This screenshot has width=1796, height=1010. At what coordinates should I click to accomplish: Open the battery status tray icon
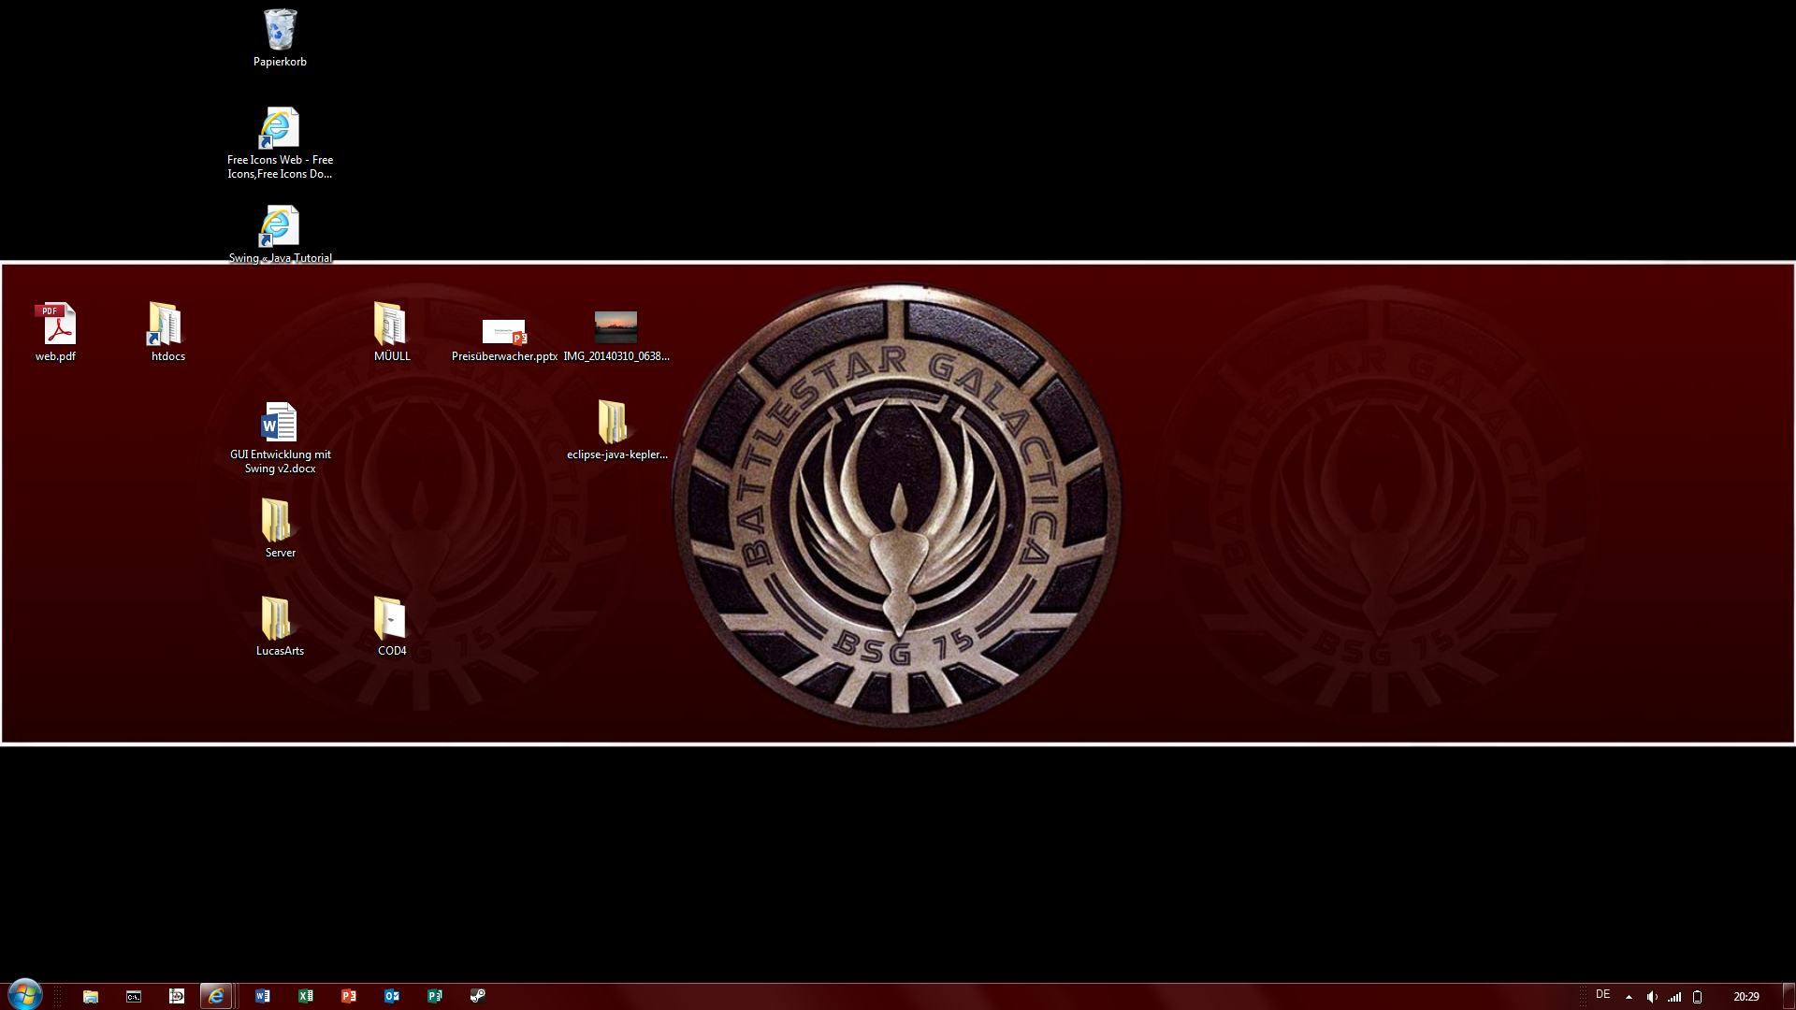pyautogui.click(x=1698, y=997)
